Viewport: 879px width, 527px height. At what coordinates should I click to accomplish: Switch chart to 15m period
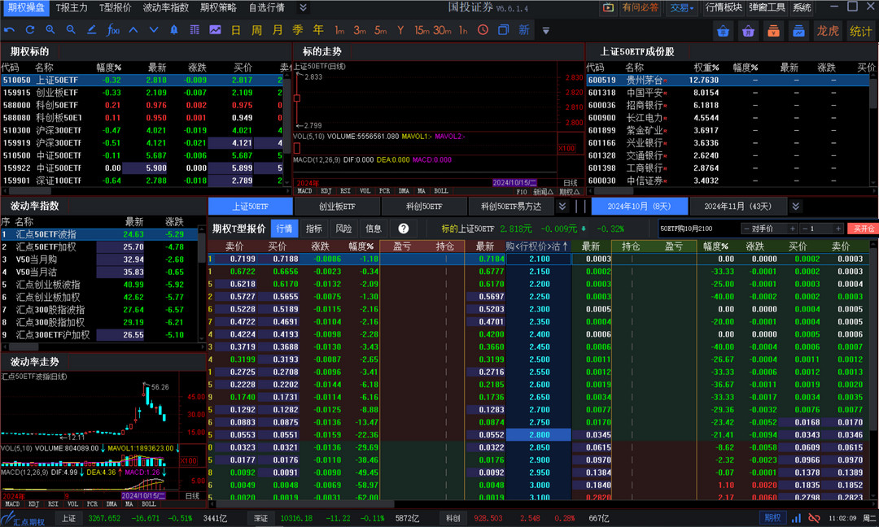point(421,30)
